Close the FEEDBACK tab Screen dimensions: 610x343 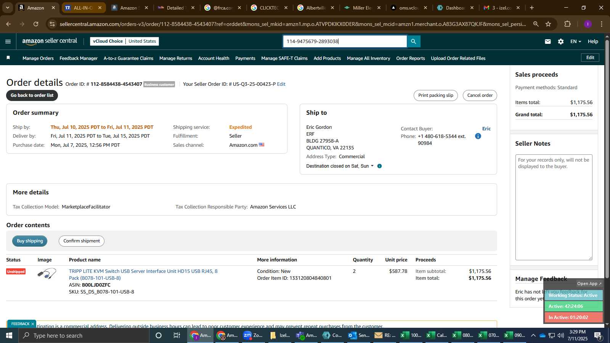[x=33, y=324]
